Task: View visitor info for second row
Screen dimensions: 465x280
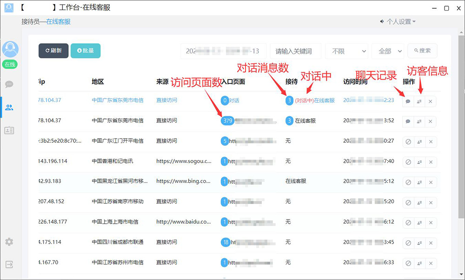Action: point(419,121)
